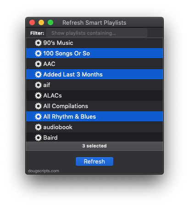Open the dougscripts.com link

pos(44,171)
